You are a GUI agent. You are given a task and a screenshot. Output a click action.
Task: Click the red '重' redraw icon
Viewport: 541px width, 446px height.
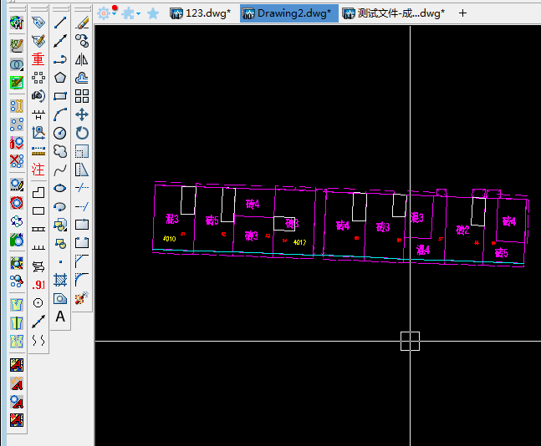pyautogui.click(x=38, y=59)
